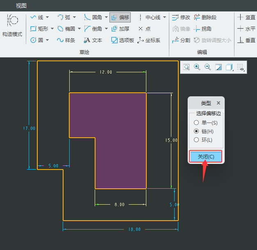This screenshot has height=250, width=257.
Task: Select the 中心线 (Centerline) tool
Action: 150,17
